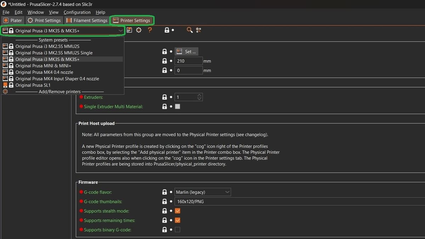Click the lock icon next to Extruders

pyautogui.click(x=164, y=97)
